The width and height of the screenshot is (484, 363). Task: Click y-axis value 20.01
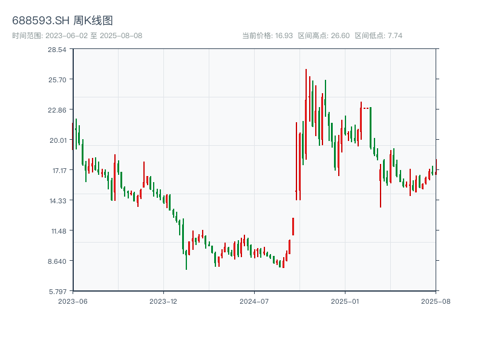(x=58, y=140)
